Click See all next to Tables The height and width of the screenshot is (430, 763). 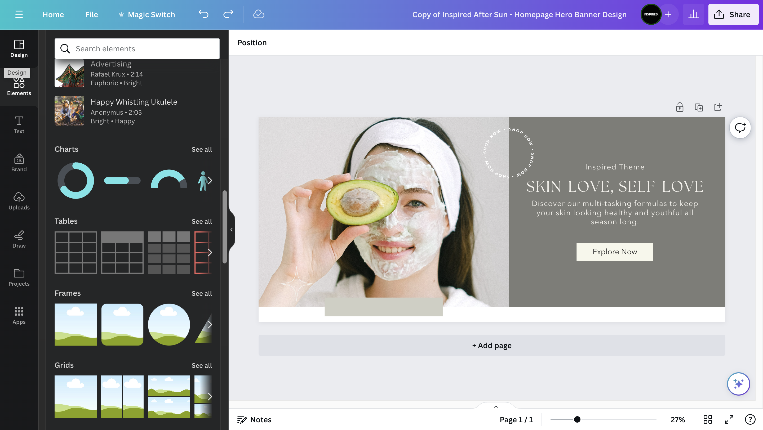[x=201, y=221]
